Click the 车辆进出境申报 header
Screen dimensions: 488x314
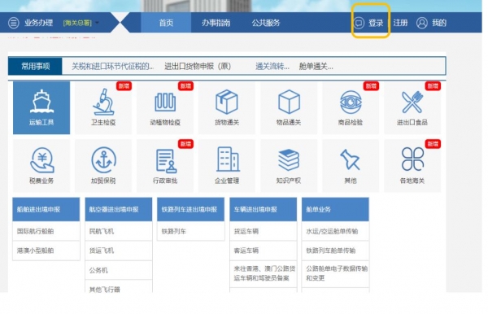(264, 209)
